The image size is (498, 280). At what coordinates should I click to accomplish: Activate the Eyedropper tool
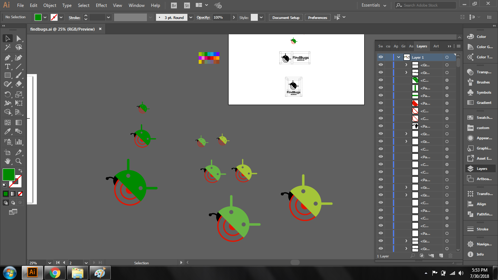tap(7, 132)
